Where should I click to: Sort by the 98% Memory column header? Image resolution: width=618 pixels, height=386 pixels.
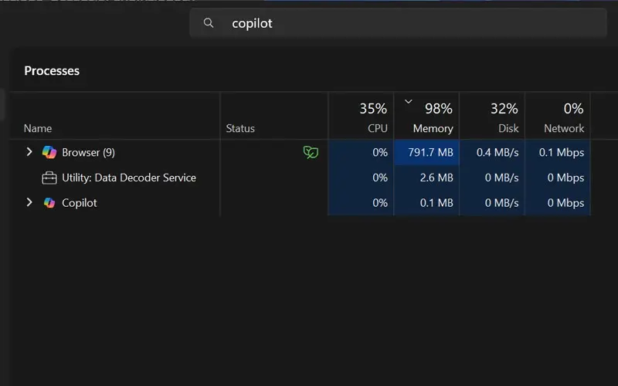426,117
